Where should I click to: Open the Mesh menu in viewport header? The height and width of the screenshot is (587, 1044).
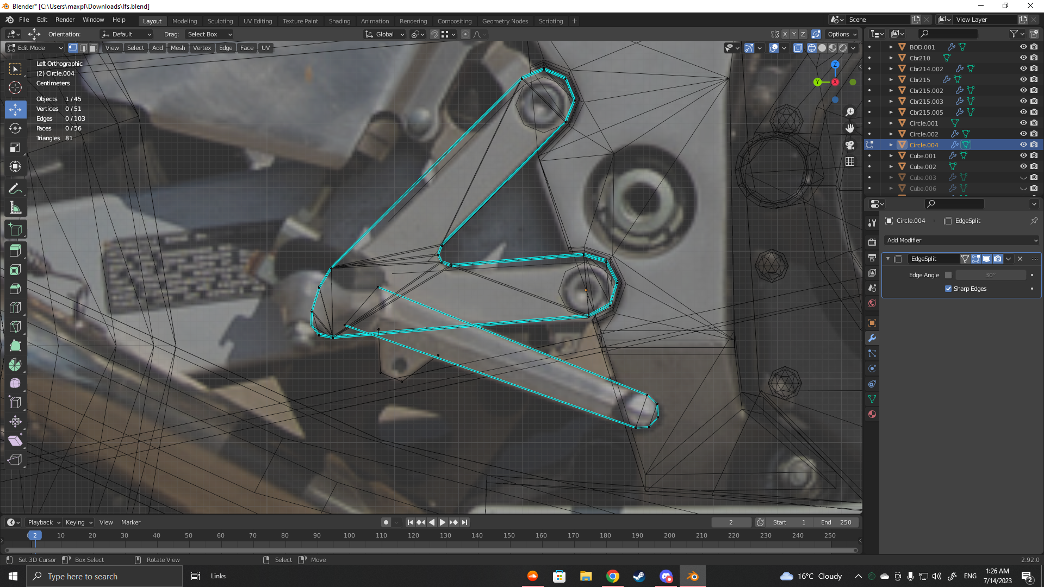[178, 48]
